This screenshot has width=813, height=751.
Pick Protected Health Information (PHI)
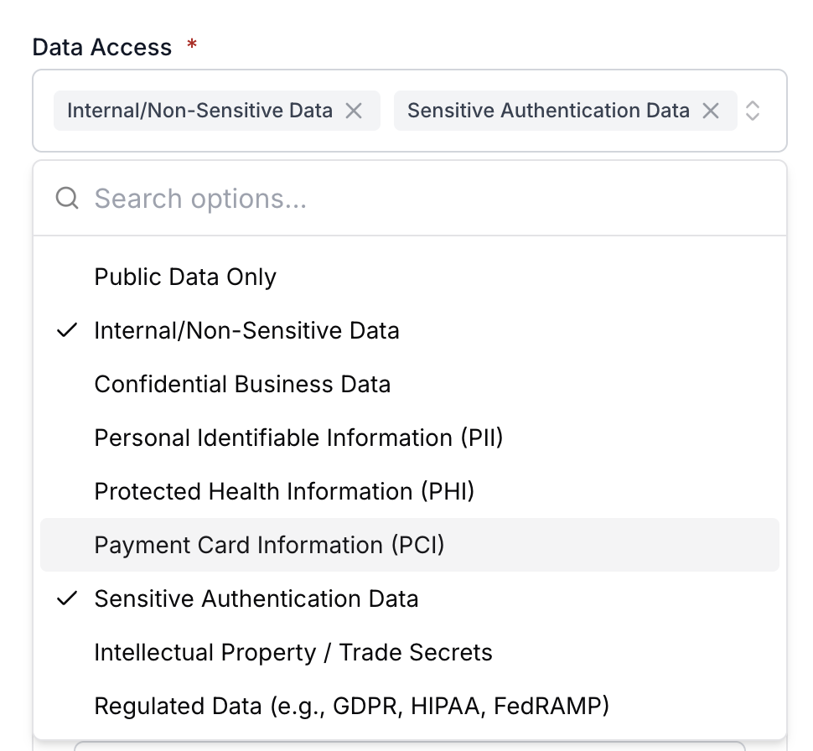(410, 491)
